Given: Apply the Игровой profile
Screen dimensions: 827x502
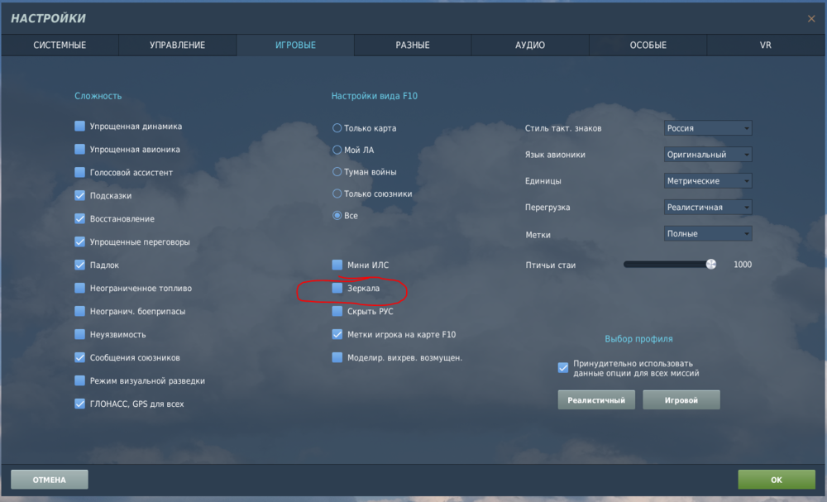Looking at the screenshot, I should (x=681, y=400).
